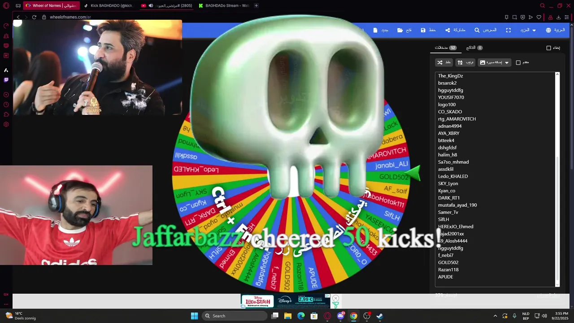The height and width of the screenshot is (323, 574).
Task: Click the Windows taskbar Search box
Action: [235, 316]
